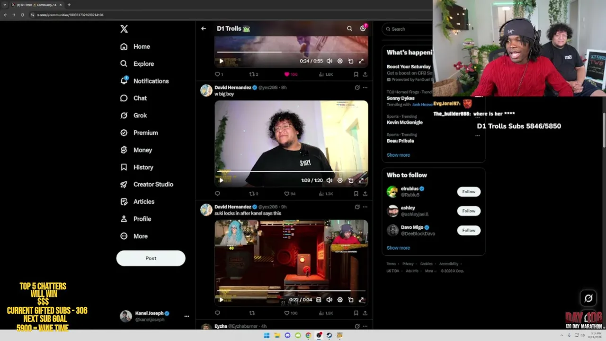The height and width of the screenshot is (341, 606).
Task: Open a new browser tab
Action: tap(69, 5)
